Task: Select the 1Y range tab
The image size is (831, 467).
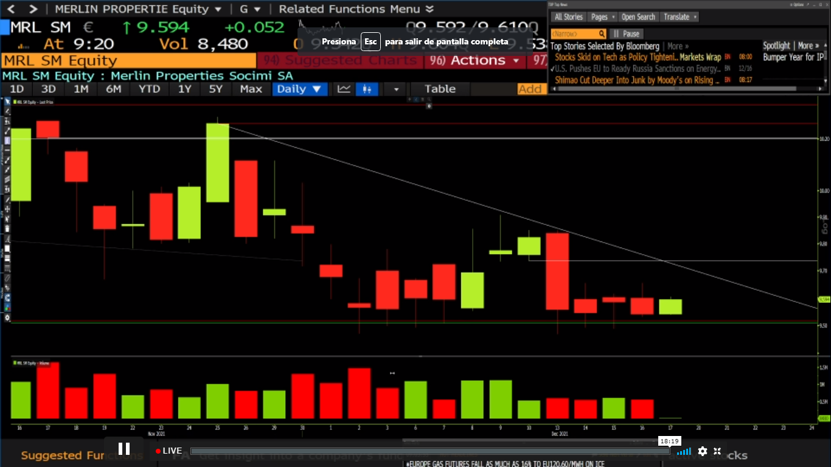Action: click(x=184, y=89)
